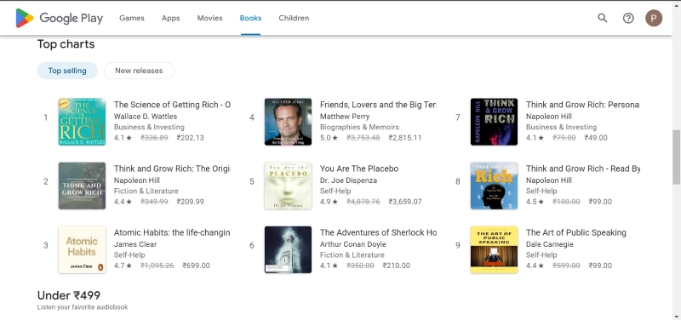681x320 pixels.
Task: Open the search icon
Action: pyautogui.click(x=603, y=18)
